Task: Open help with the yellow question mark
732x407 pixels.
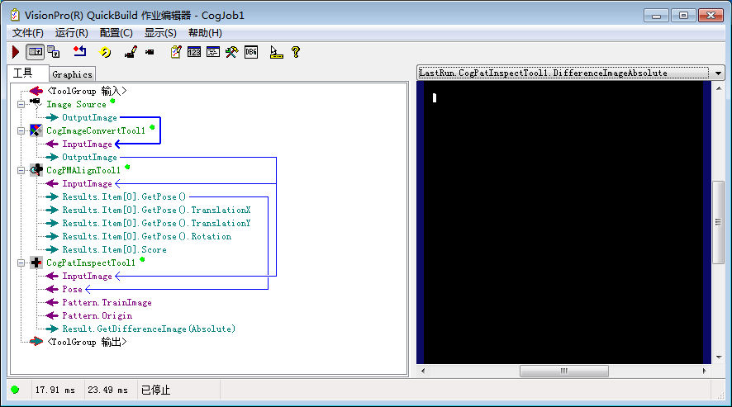Action: [296, 52]
